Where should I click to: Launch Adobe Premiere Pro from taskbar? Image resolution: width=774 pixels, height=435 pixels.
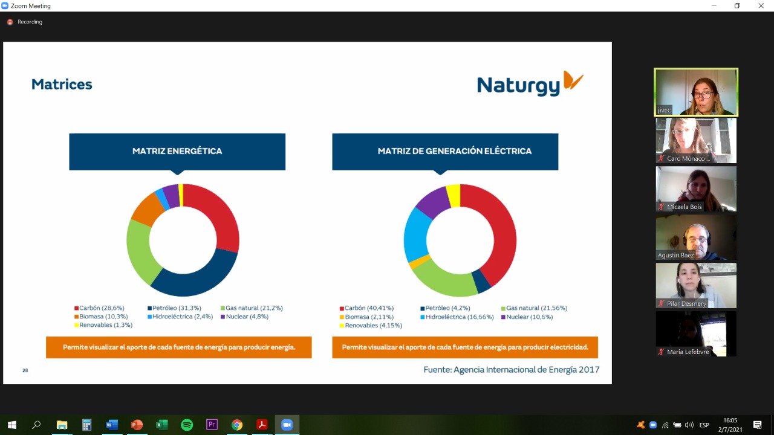212,425
